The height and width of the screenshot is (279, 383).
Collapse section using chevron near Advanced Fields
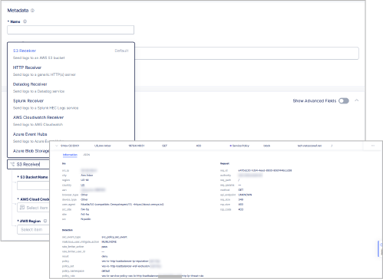coord(357,100)
